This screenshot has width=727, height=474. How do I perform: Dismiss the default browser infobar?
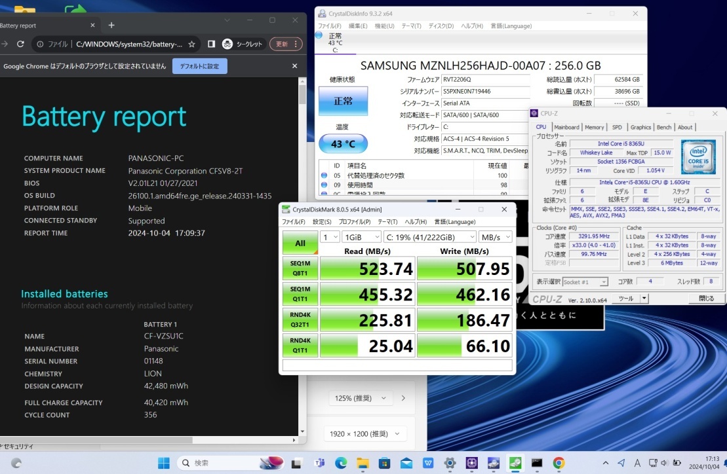pos(294,66)
